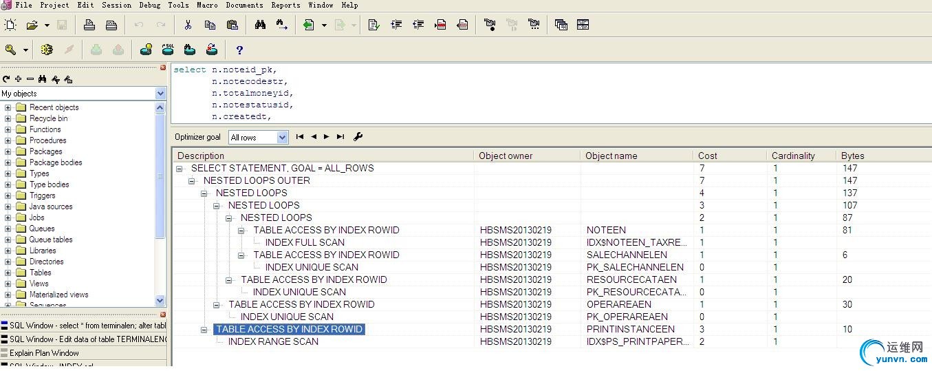This screenshot has width=932, height=371.
Task: Click Refresh in object browser toolbar
Action: (6, 79)
